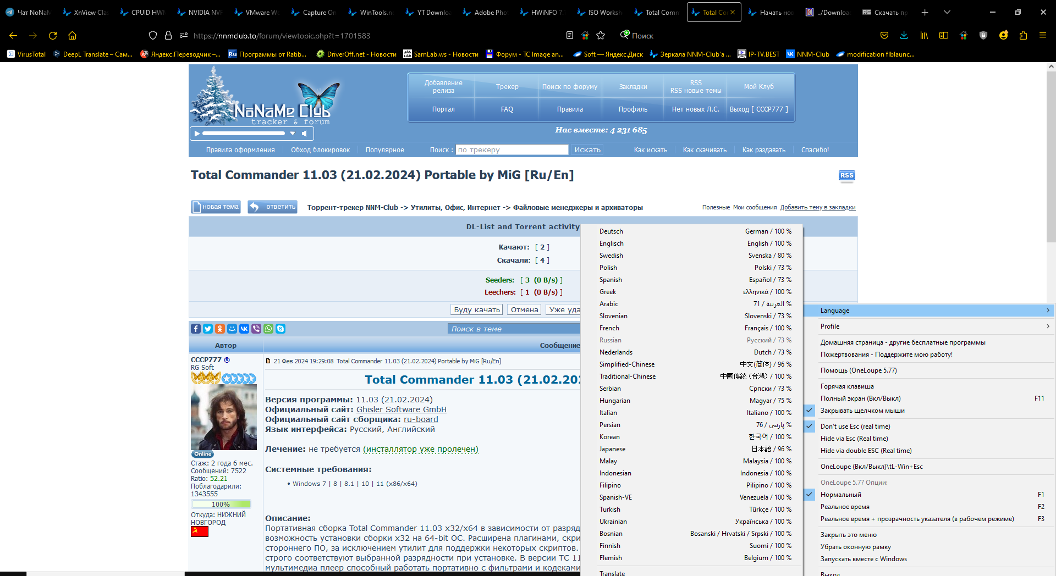Screen dimensions: 1056x576
Task: Toggle Firefox sidebar icon
Action: pyautogui.click(x=944, y=36)
